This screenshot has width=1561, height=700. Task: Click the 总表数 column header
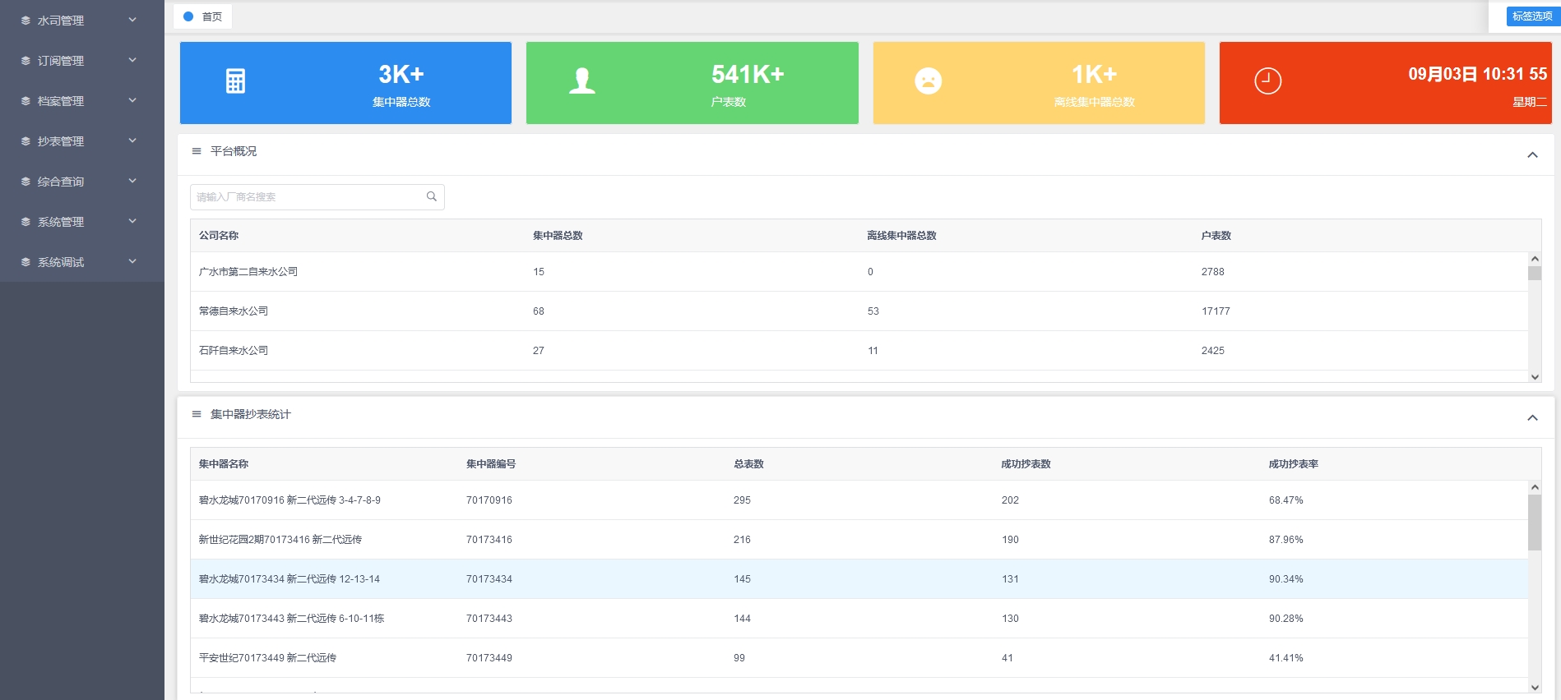coord(748,464)
